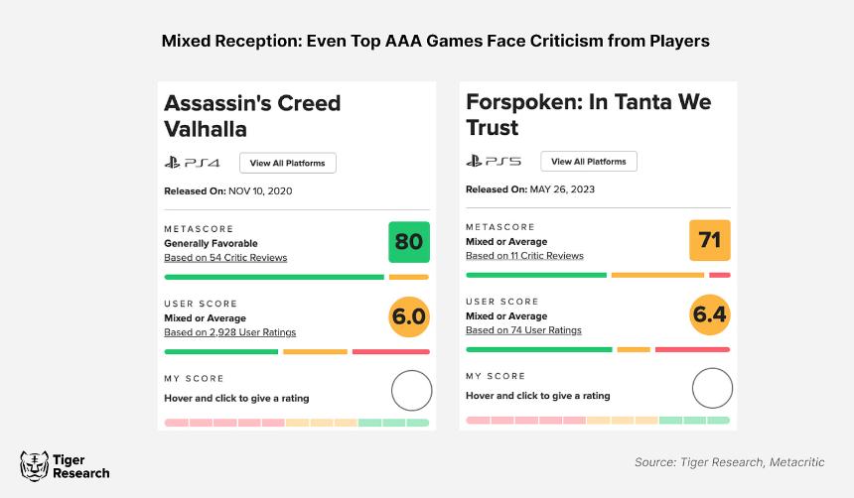Click the empty My Score circle for Forspoken
The image size is (854, 498).
712,388
